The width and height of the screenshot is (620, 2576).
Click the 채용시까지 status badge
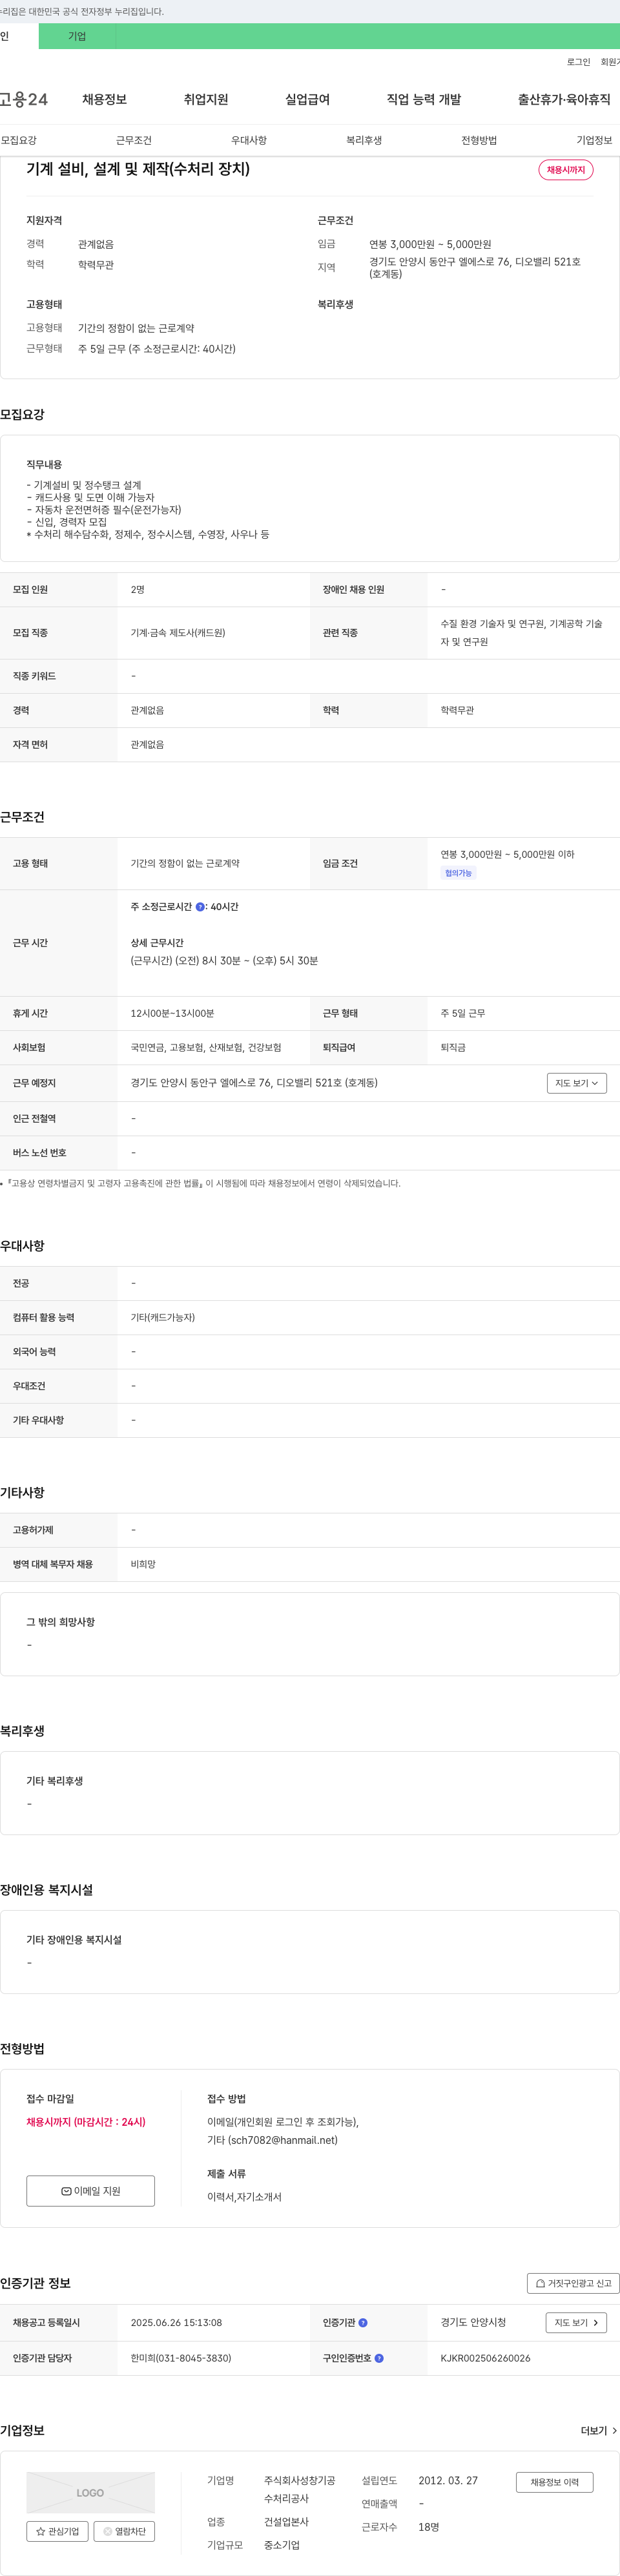(566, 170)
